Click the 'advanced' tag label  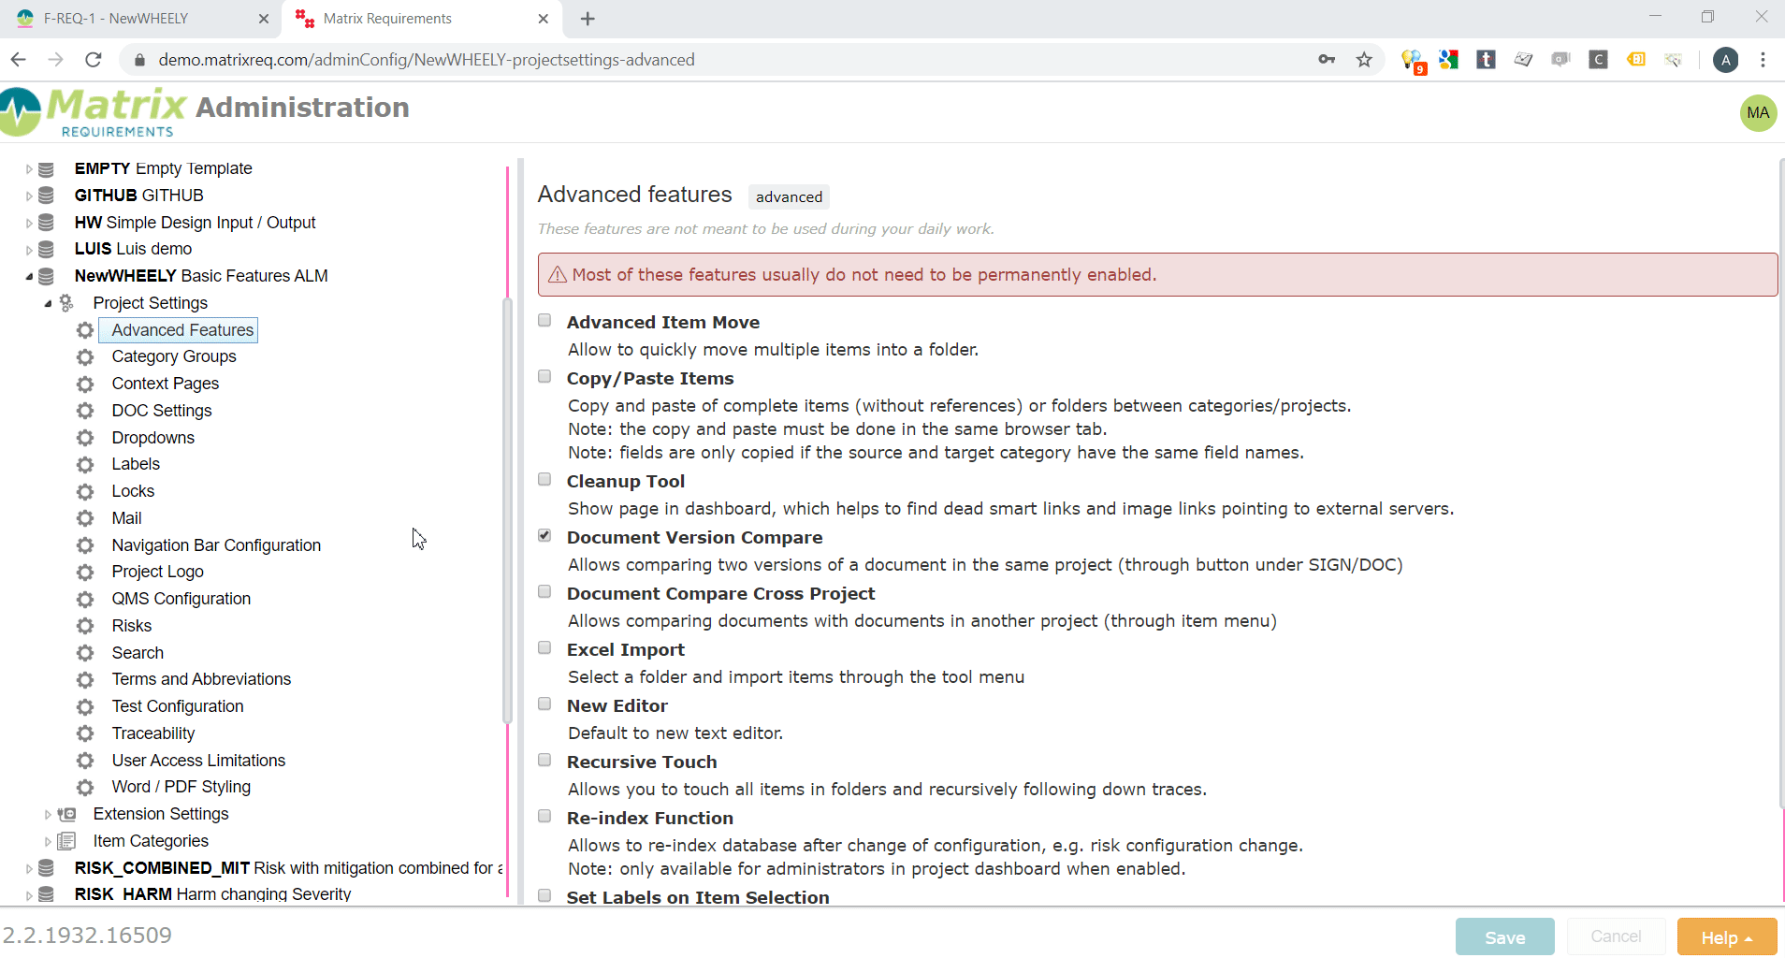coord(789,196)
